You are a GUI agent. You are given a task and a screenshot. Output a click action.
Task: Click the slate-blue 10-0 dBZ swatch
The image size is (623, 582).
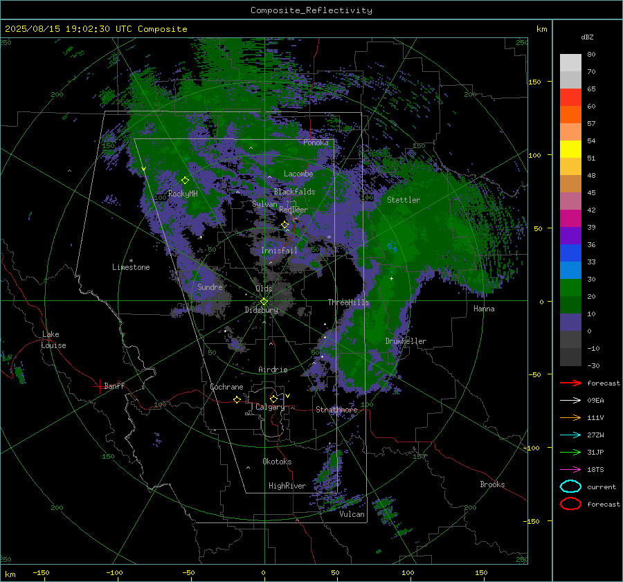pyautogui.click(x=570, y=322)
